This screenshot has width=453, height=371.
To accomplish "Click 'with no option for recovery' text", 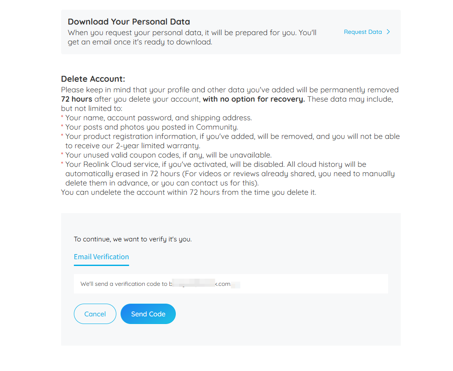I will click(253, 99).
